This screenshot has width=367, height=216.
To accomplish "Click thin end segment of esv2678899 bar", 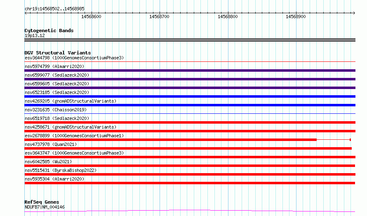I will 334,140.
